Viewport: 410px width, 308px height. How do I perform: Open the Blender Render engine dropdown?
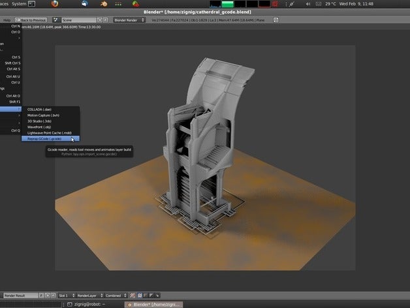(130, 20)
